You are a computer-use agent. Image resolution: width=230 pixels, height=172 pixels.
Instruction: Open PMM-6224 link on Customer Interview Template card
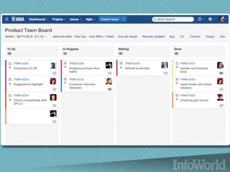(77, 79)
